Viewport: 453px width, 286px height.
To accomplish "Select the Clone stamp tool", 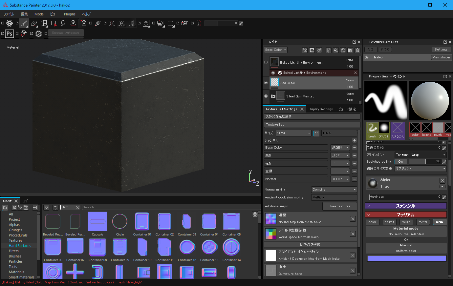I will [x=73, y=23].
